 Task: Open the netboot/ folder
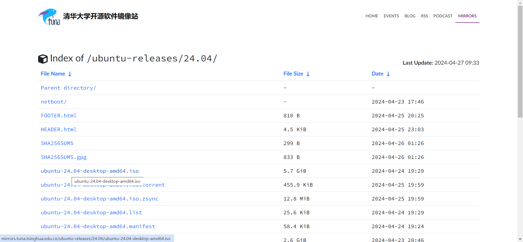click(x=54, y=102)
